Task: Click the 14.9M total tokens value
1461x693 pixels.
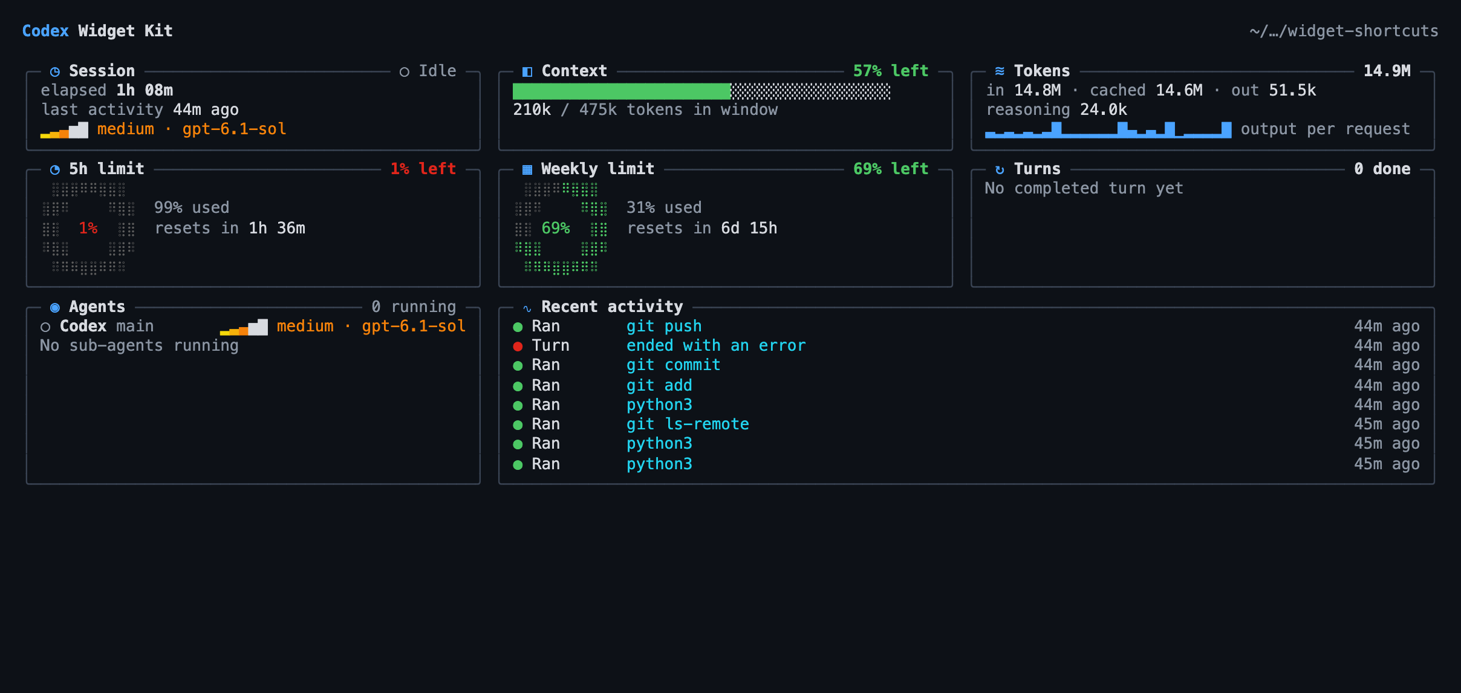Action: tap(1387, 71)
